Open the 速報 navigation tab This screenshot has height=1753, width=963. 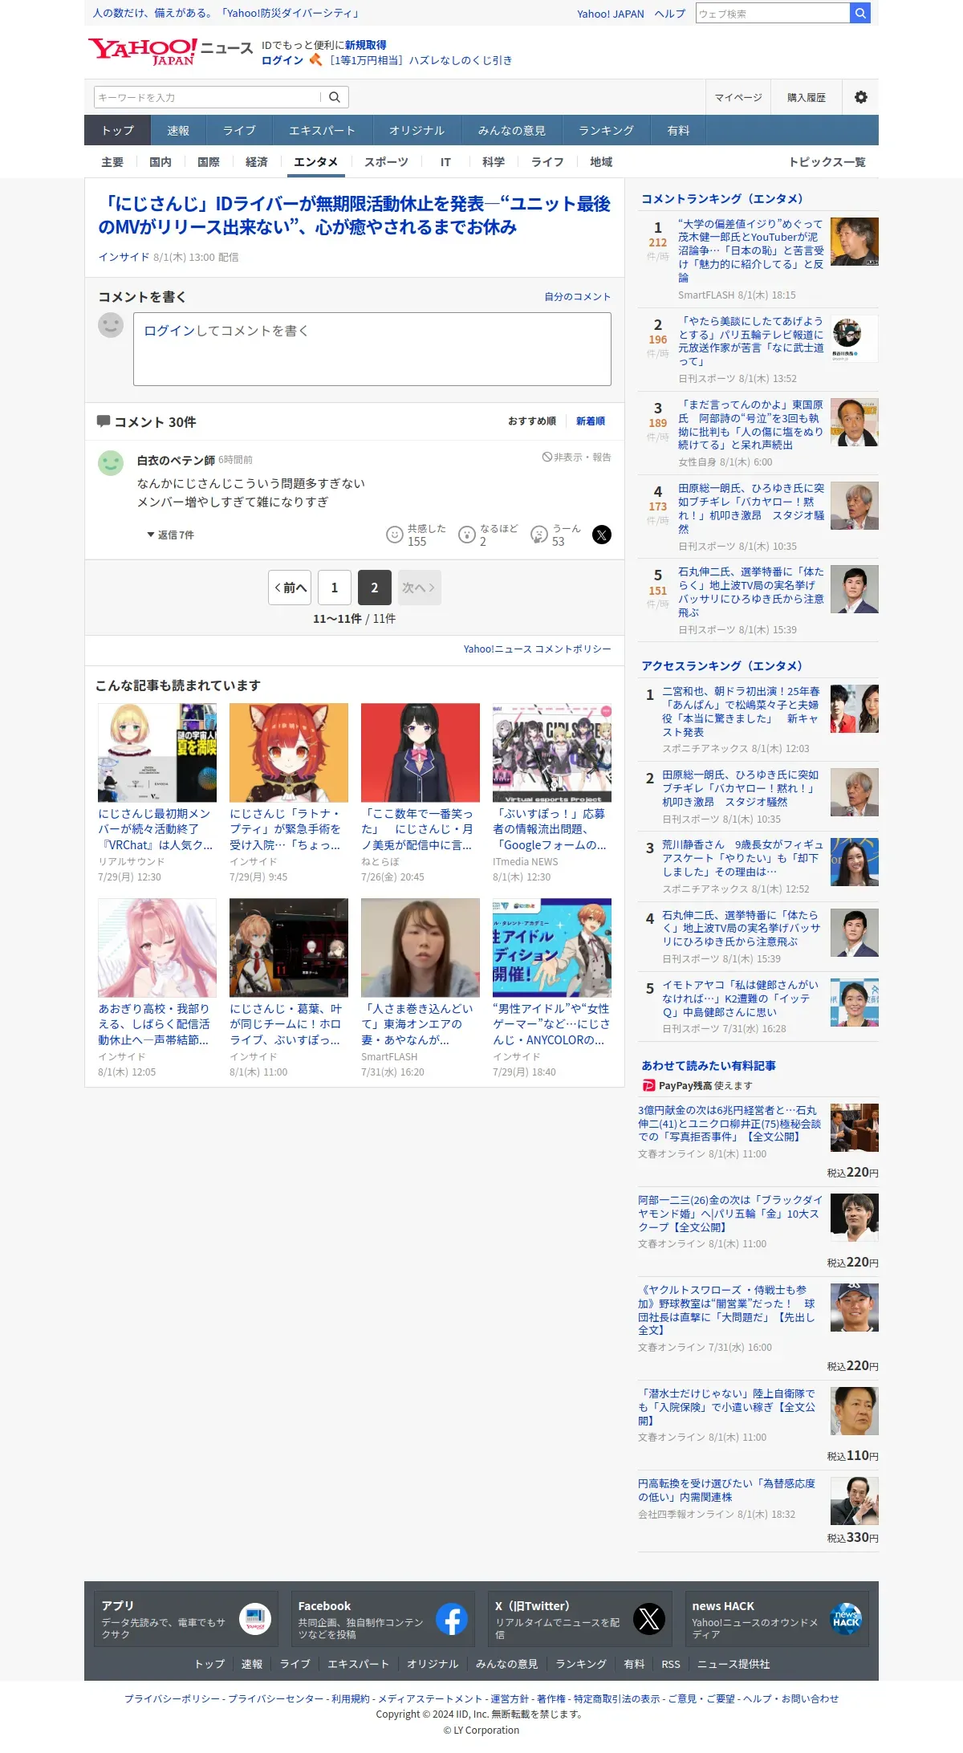178,130
